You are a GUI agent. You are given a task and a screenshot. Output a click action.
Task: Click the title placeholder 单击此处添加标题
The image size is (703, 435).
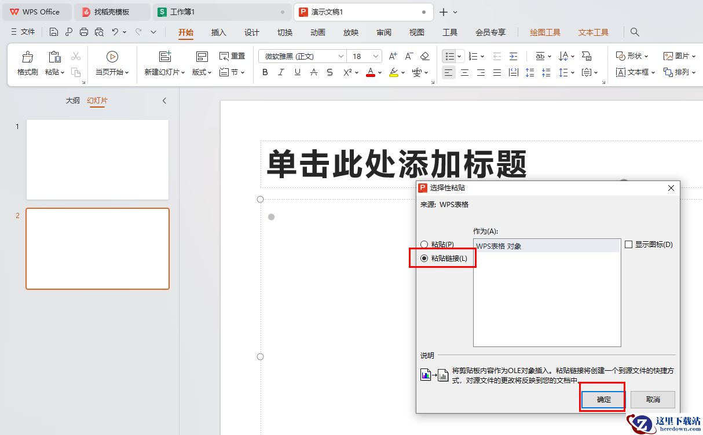click(397, 164)
